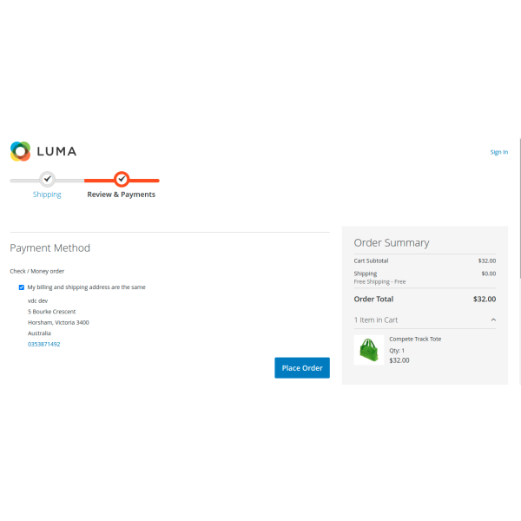
Task: Go back to the Shipping step label
Action: coord(47,195)
